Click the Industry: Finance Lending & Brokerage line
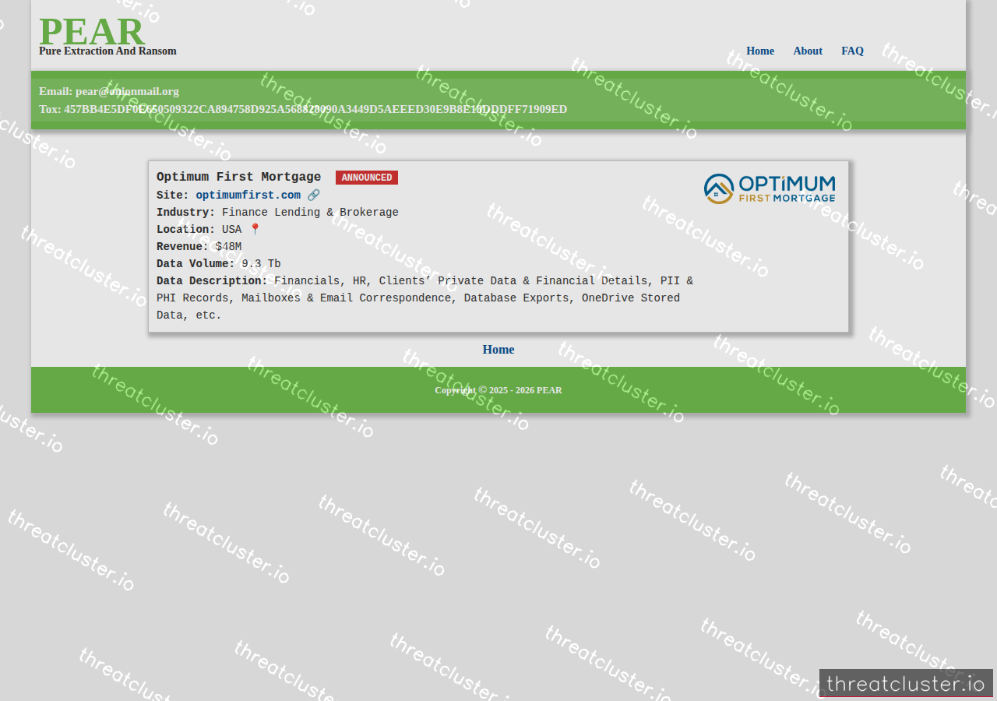This screenshot has height=701, width=997. pyautogui.click(x=277, y=213)
